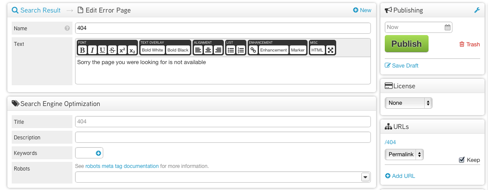Click the Name input field

pyautogui.click(x=223, y=28)
